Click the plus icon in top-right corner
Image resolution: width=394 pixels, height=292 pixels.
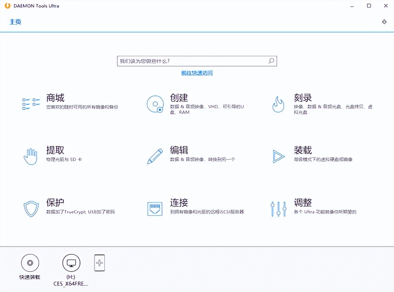pos(384,22)
